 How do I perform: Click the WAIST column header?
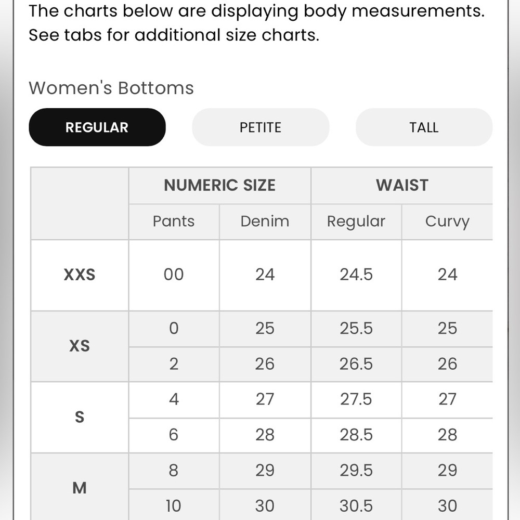tap(402, 186)
